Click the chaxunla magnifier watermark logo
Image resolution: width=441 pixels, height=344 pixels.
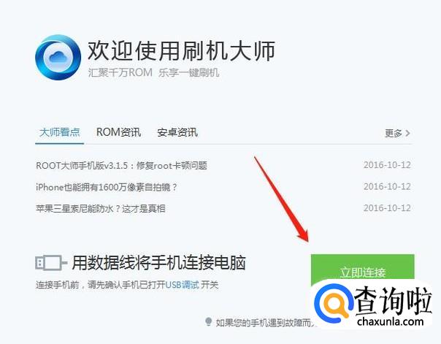pyautogui.click(x=333, y=304)
